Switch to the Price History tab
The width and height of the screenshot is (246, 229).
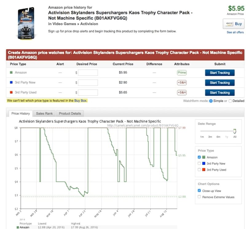pyautogui.click(x=21, y=114)
